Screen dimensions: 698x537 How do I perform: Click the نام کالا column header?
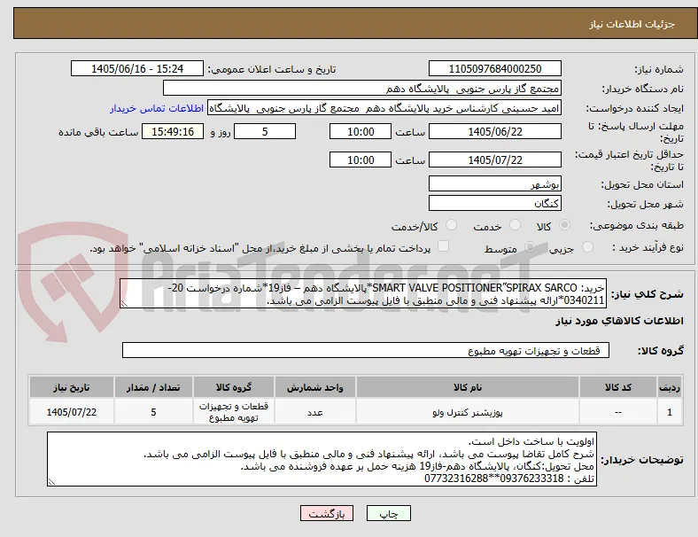468,387
